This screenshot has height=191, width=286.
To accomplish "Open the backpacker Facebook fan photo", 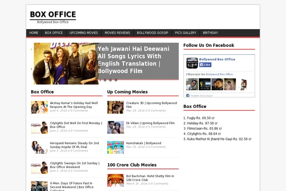I will point(243,84).
